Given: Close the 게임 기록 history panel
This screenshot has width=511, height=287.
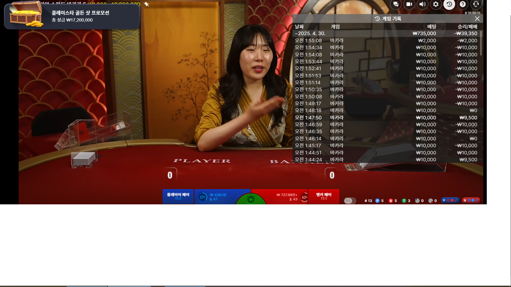Looking at the screenshot, I should pos(477,19).
